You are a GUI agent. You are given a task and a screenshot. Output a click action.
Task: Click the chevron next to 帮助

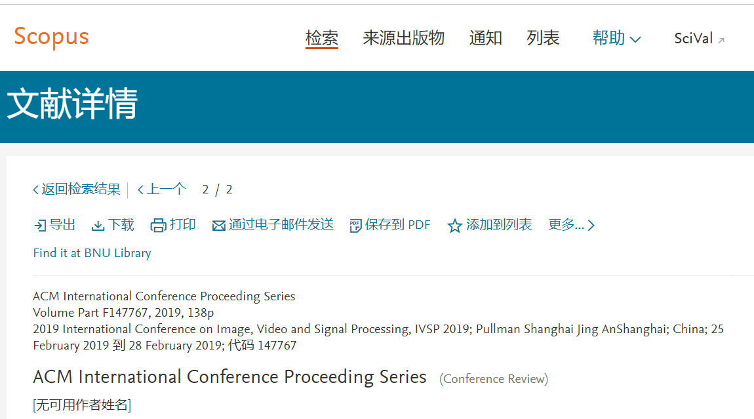635,40
